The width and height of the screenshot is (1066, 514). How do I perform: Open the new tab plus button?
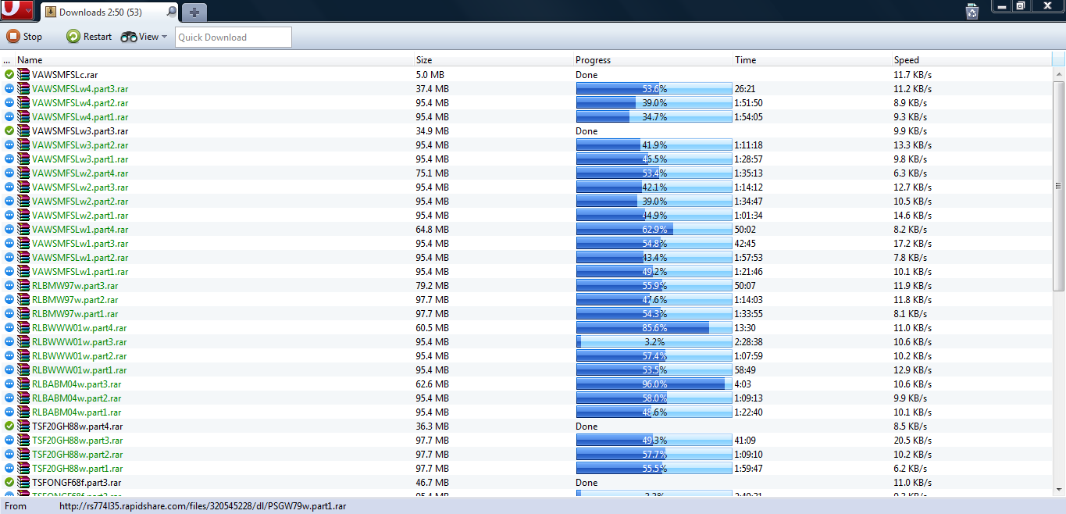click(194, 12)
